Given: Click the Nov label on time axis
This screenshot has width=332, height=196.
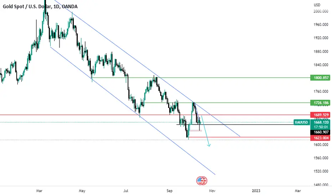Looking at the screenshot, I should coord(212,191).
